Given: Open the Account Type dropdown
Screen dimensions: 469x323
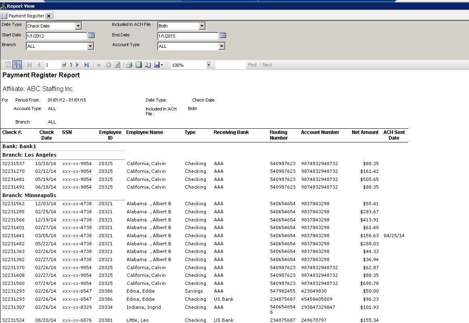Looking at the screenshot, I should 222,46.
